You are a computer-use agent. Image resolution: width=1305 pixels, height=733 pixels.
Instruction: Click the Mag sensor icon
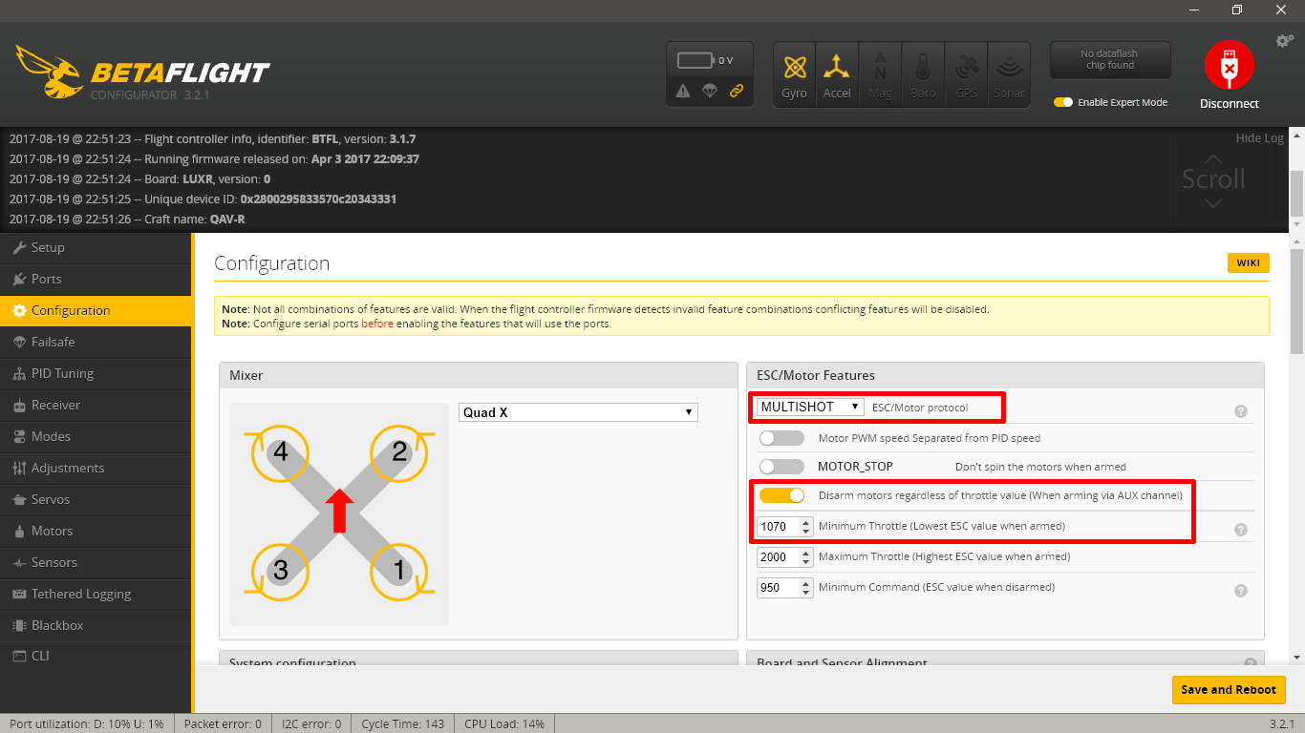pyautogui.click(x=880, y=75)
